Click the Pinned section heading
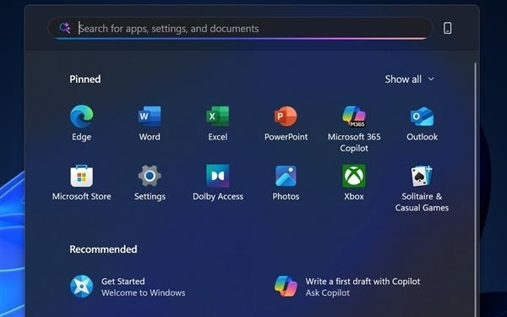The image size is (507, 317). [85, 79]
